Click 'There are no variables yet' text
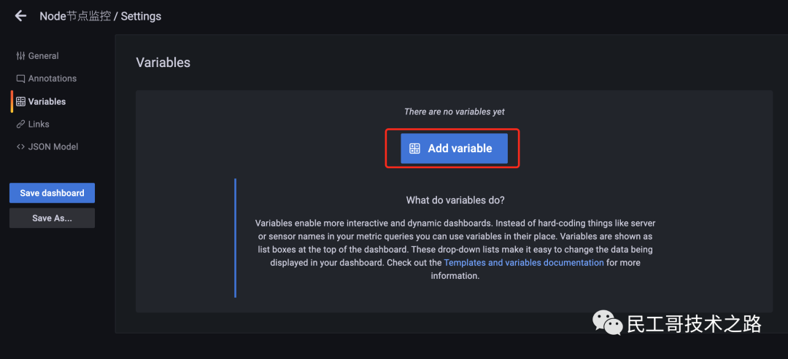The width and height of the screenshot is (788, 359). tap(455, 112)
